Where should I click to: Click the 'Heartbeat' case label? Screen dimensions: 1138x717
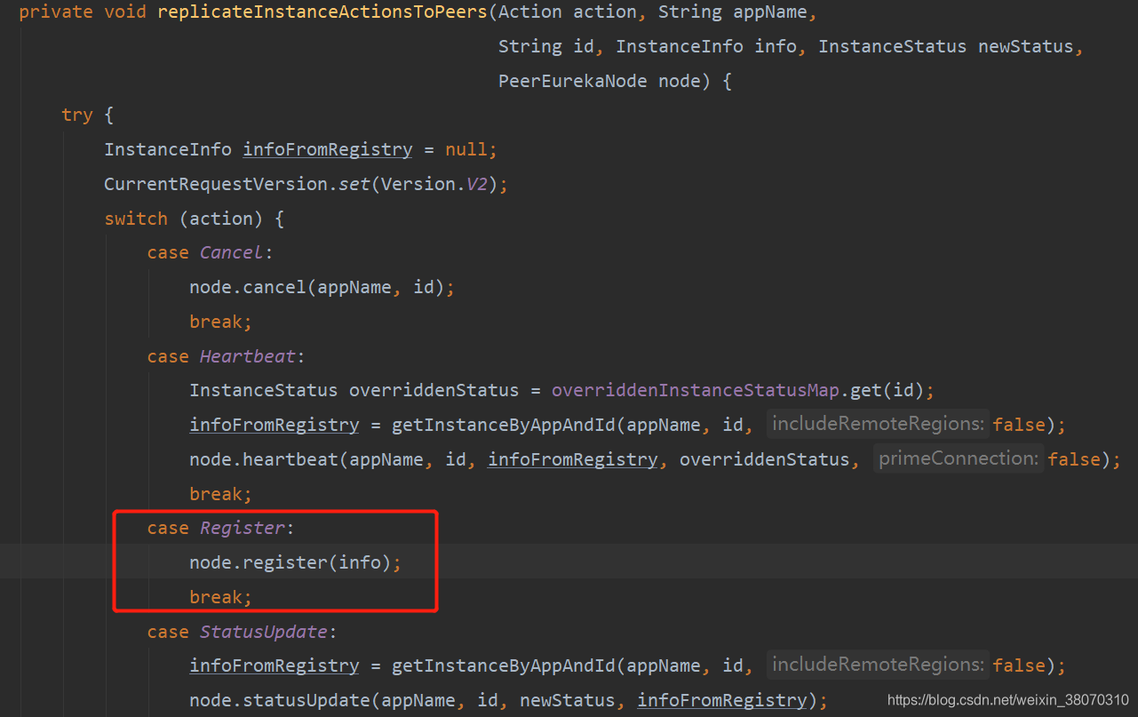tap(247, 356)
